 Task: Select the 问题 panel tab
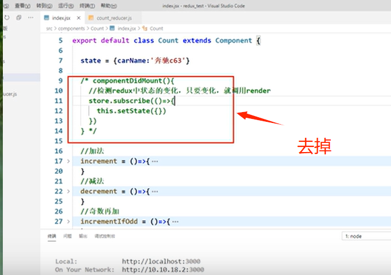[x=68, y=236]
